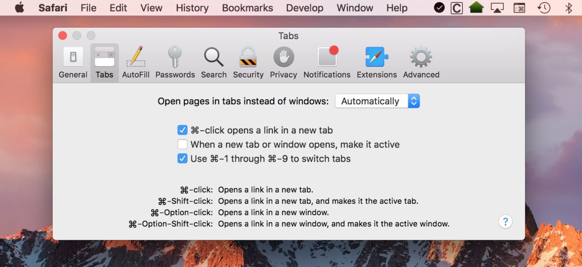The image size is (582, 267).
Task: Open the Privacy preferences pane
Action: [x=283, y=63]
